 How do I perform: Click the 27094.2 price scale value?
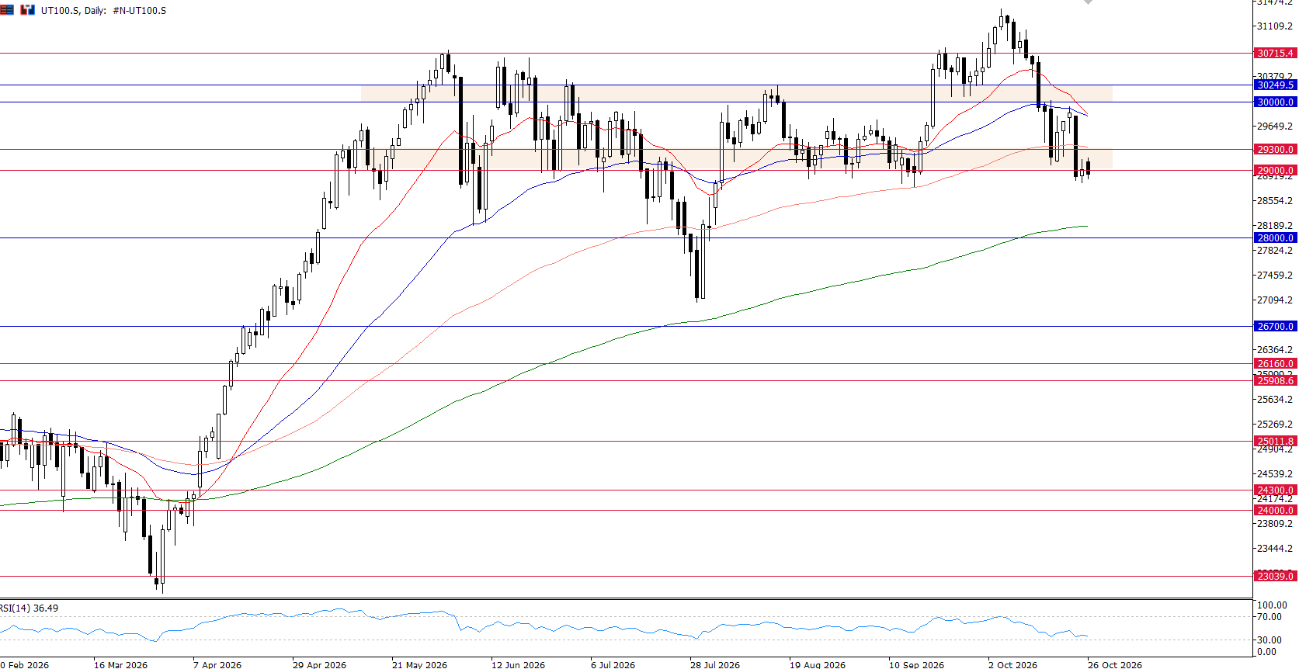pyautogui.click(x=1275, y=300)
